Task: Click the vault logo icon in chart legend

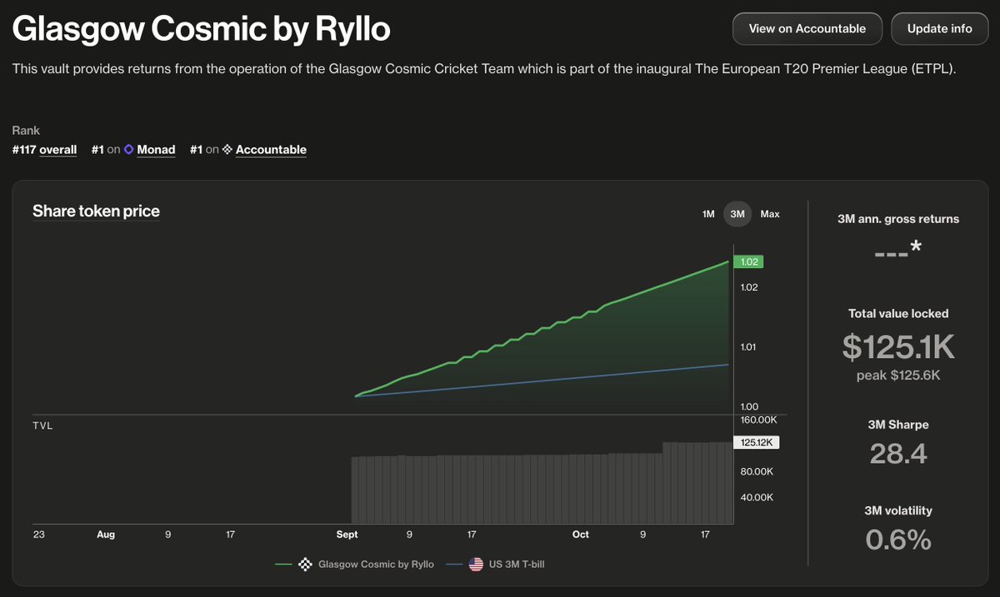Action: (x=304, y=565)
